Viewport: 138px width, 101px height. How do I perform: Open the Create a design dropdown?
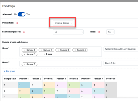(63, 23)
